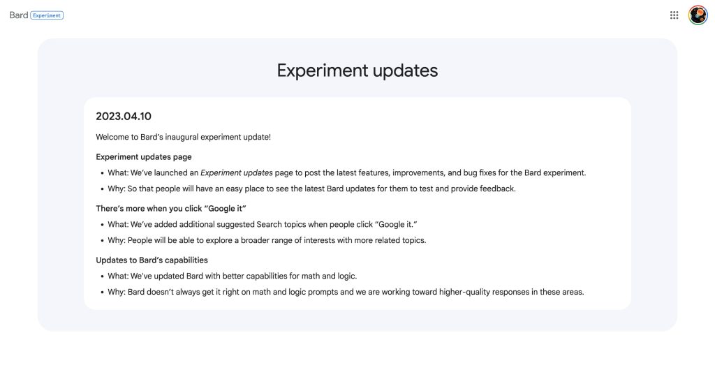Open the Google account profile avatar
Screen dimensions: 715x391
(x=698, y=15)
